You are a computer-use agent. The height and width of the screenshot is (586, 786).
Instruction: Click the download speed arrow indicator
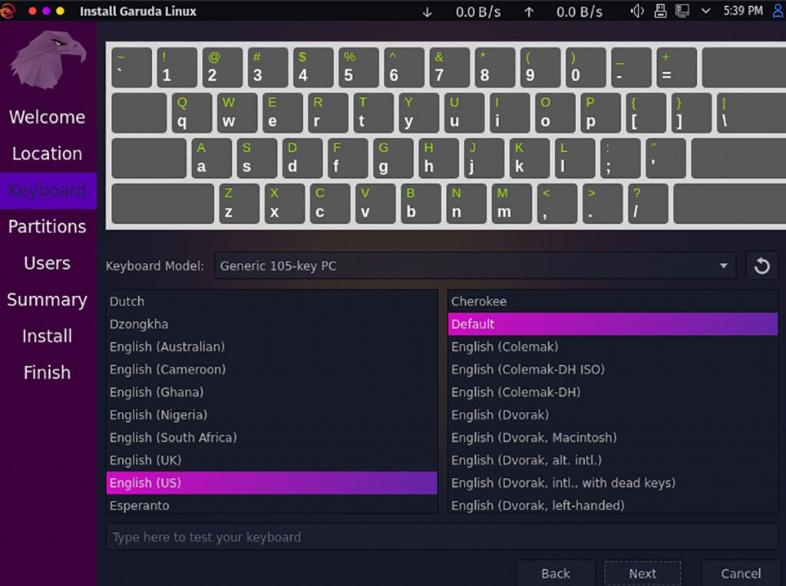[x=428, y=12]
